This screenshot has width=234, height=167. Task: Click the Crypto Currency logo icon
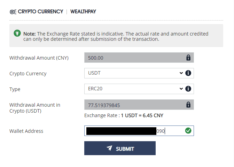coord(13,12)
